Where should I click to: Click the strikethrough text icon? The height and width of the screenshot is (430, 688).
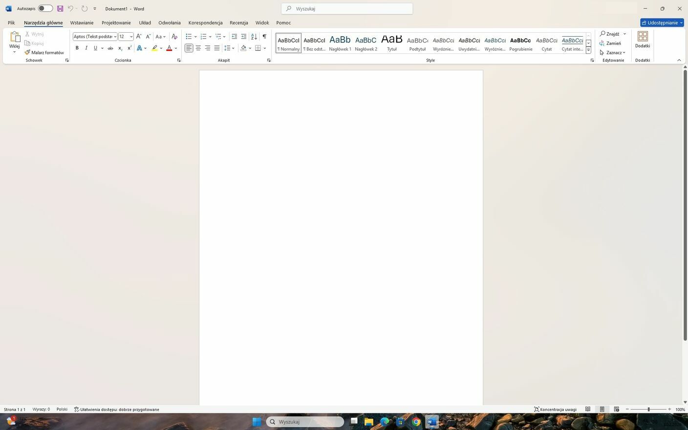pos(110,48)
